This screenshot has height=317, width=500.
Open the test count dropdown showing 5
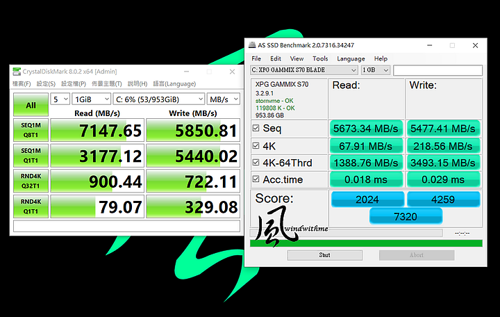point(60,99)
